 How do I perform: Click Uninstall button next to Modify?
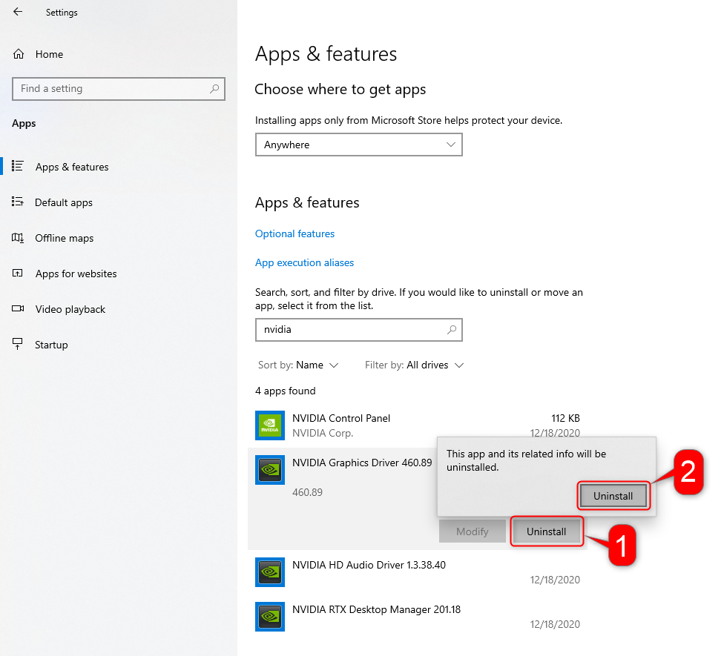tap(546, 531)
